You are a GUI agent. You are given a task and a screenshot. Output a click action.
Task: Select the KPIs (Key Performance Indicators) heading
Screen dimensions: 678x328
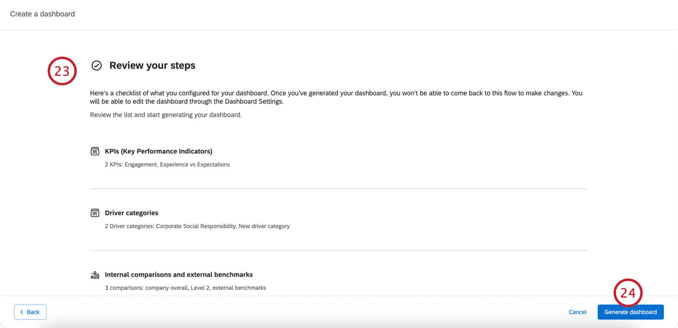(x=158, y=151)
